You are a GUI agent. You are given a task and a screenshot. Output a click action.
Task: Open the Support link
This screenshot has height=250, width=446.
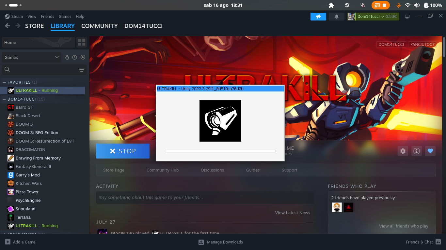pos(290,170)
